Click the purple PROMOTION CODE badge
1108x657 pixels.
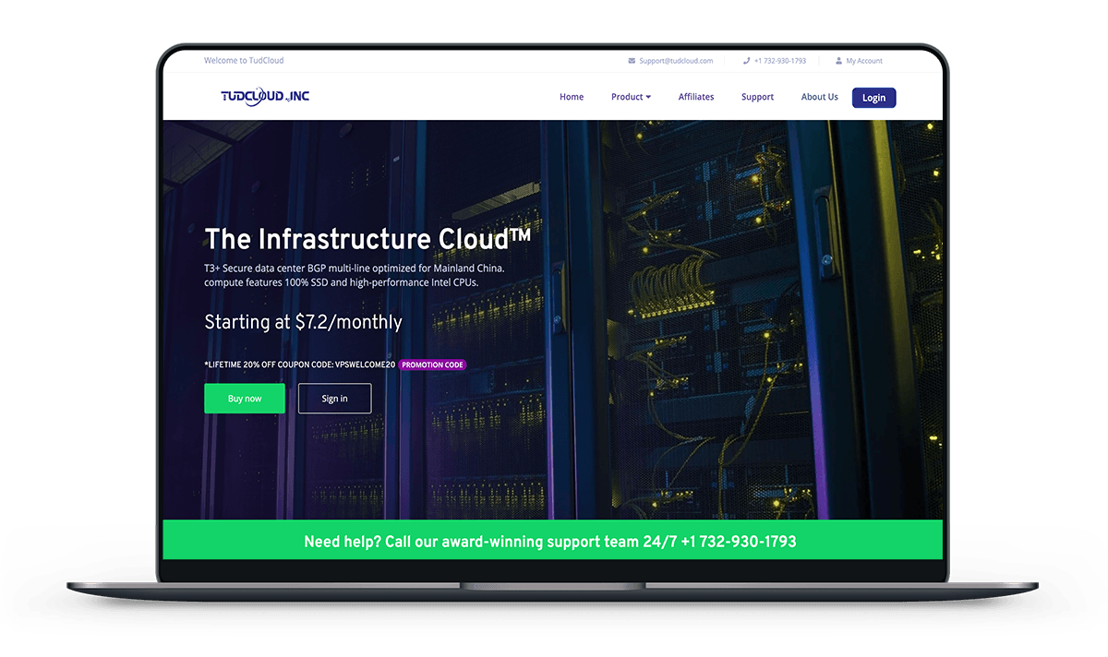[432, 364]
